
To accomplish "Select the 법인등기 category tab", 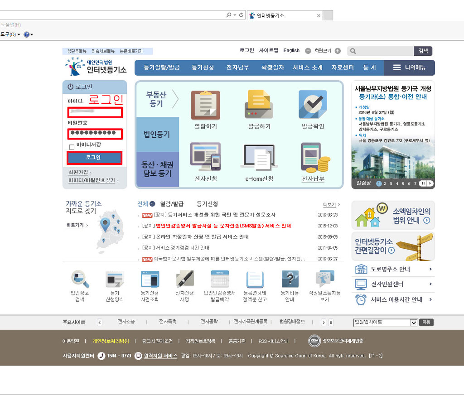I will coord(157,135).
